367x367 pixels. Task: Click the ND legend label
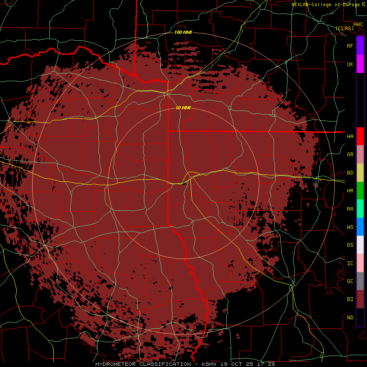coord(350,317)
